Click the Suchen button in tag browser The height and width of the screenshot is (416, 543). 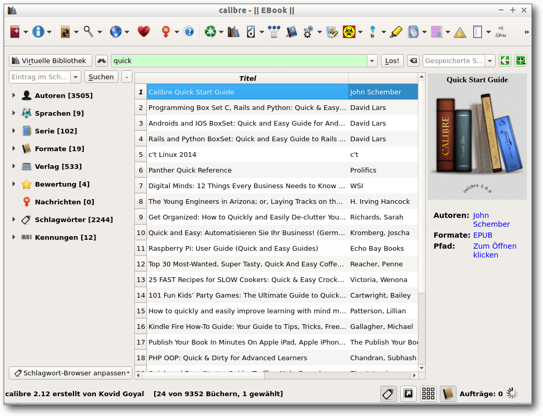[101, 77]
